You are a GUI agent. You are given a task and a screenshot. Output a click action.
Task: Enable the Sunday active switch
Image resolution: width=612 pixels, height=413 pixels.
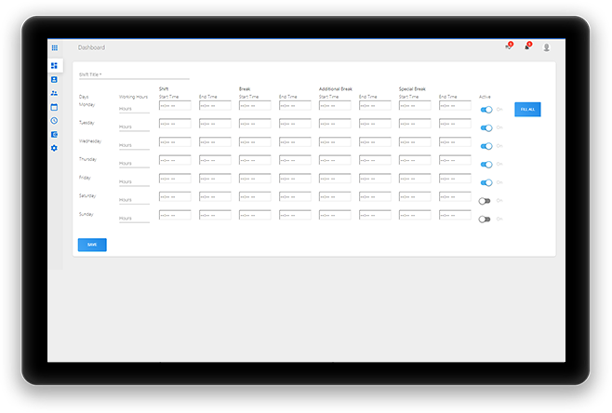click(485, 220)
